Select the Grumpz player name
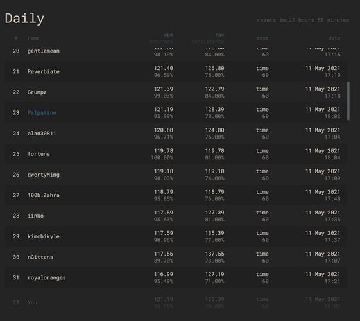The width and height of the screenshot is (360, 321). coord(37,92)
